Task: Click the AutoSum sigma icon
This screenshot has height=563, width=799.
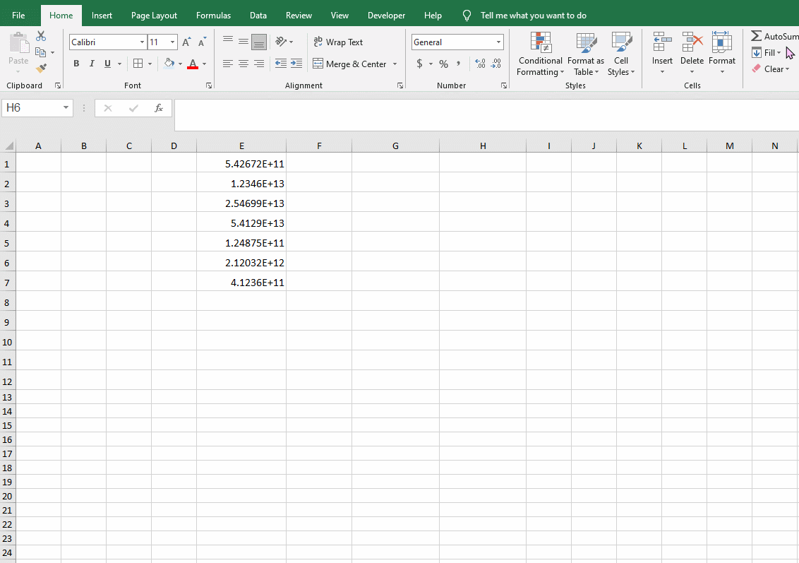Action: click(756, 36)
